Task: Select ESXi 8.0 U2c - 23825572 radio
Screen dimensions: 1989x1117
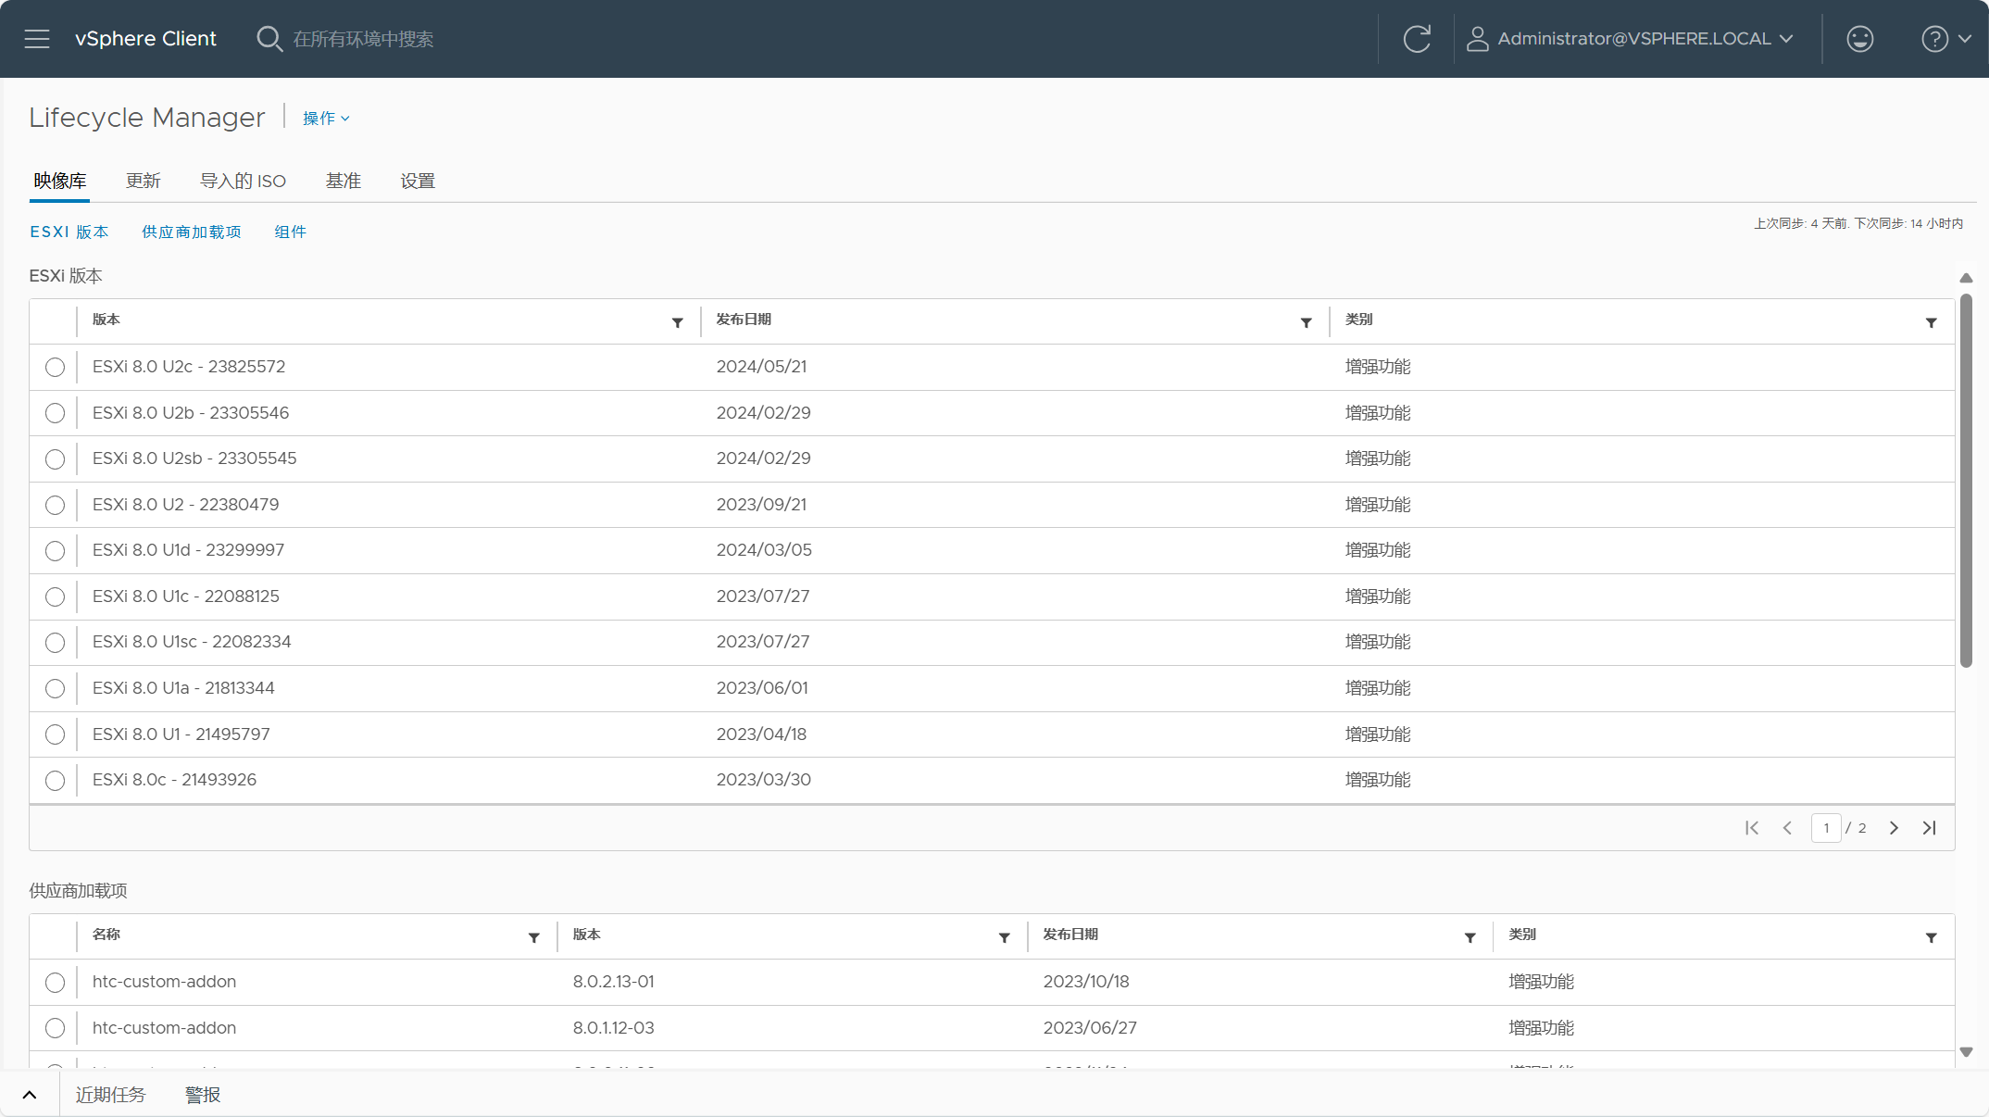Action: point(55,367)
